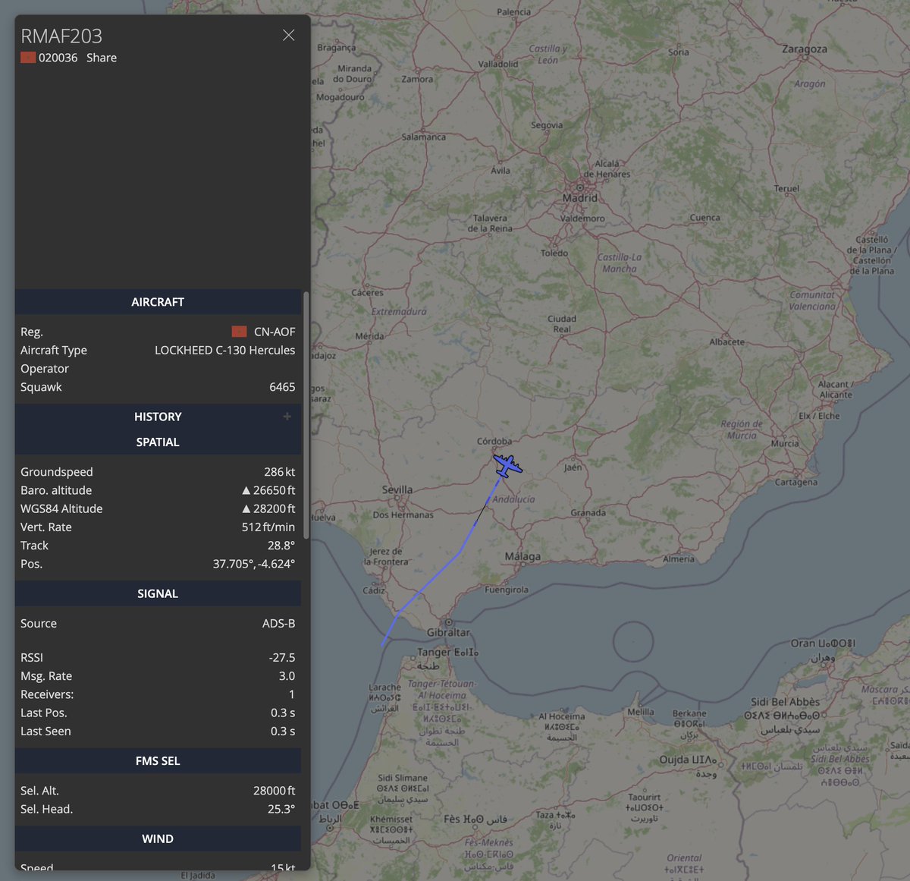This screenshot has height=881, width=910.
Task: Click the vertical rate value 512 ft/min
Action: (268, 527)
